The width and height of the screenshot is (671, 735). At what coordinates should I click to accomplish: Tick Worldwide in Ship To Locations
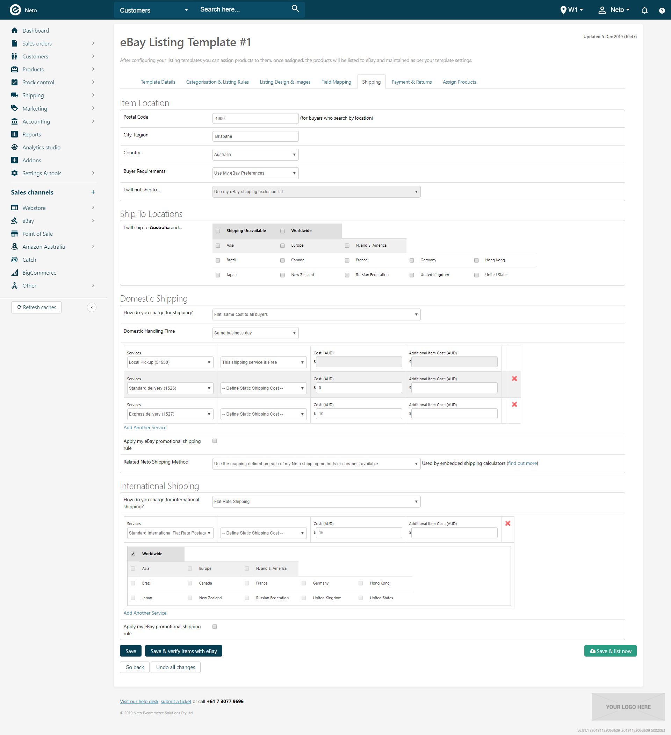click(282, 231)
